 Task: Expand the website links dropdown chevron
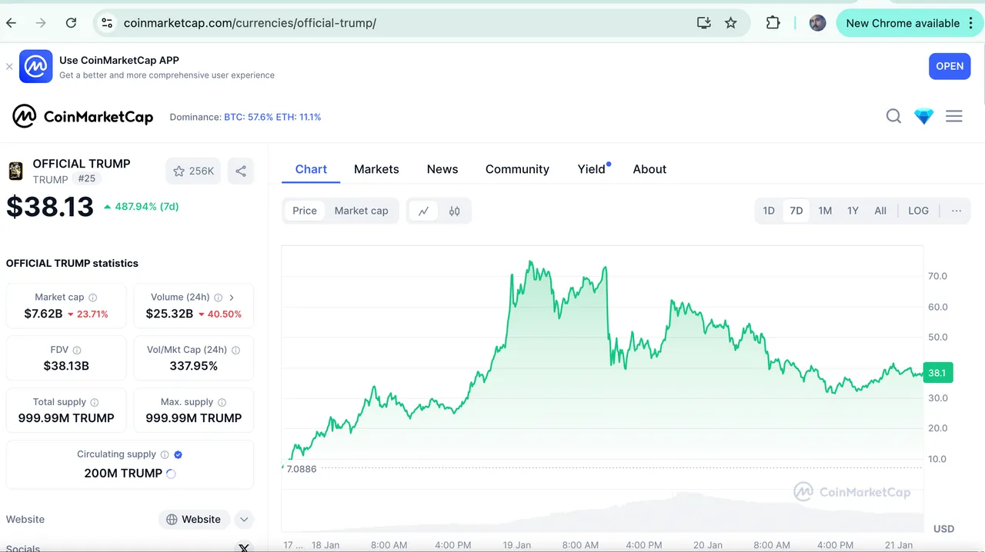click(x=244, y=520)
